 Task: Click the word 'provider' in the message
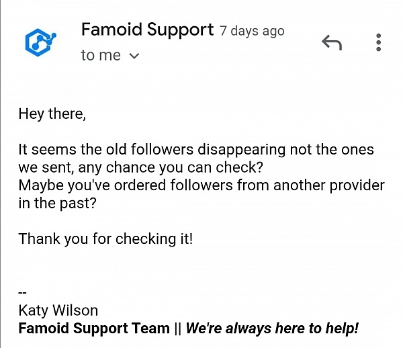point(353,184)
